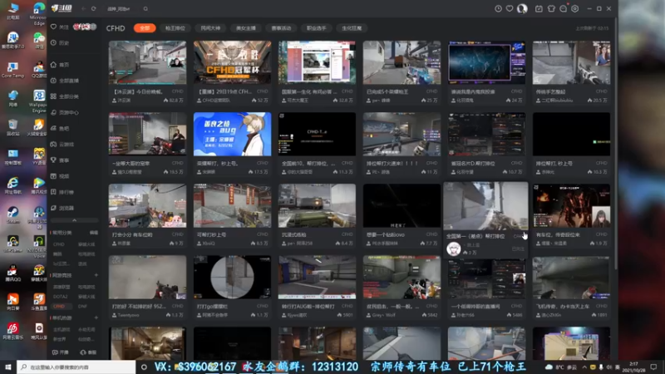
Task: Open stream with 82.8万 viewers
Action: tap(147, 62)
